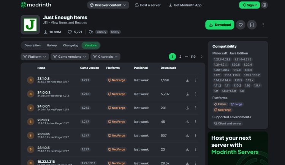Open the Description tab

click(32, 45)
